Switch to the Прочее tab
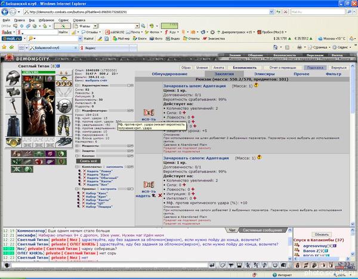Screen dimensions: 358x279 tap(301, 74)
